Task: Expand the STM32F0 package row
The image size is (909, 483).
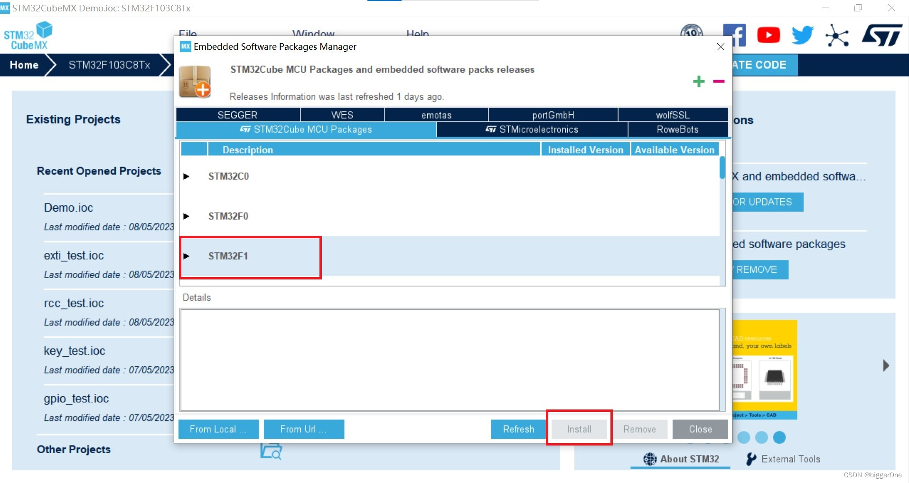Action: 186,216
